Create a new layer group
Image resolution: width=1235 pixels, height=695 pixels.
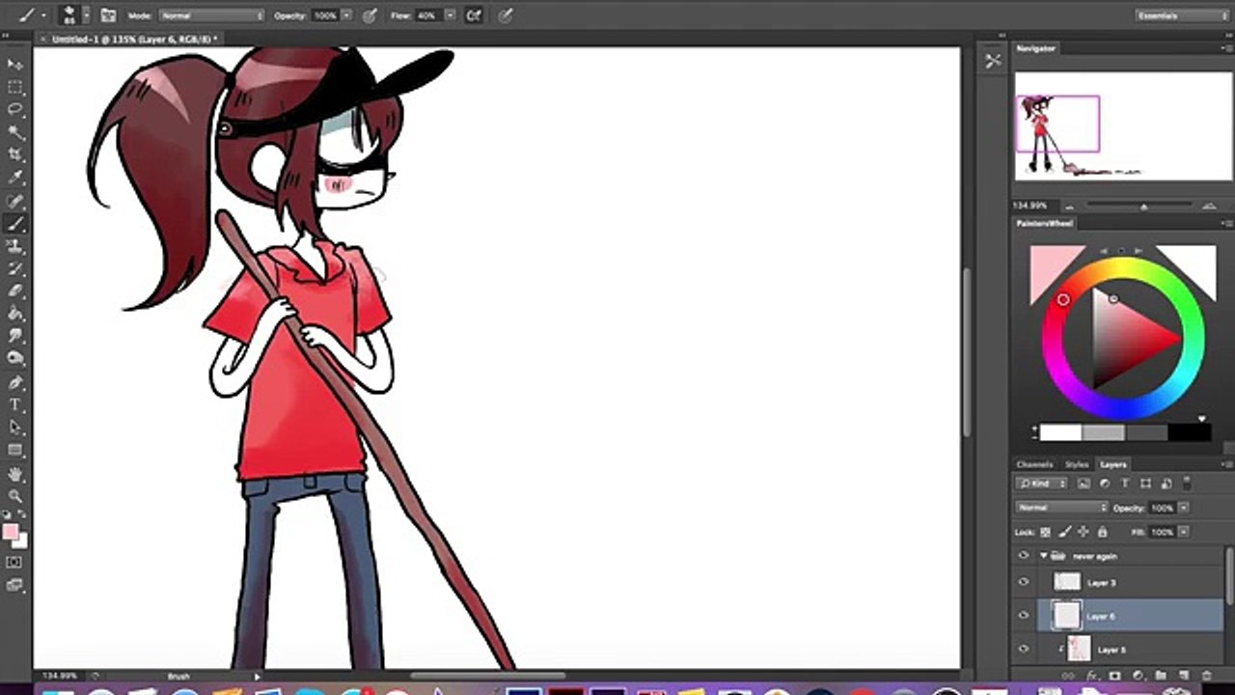pyautogui.click(x=1161, y=676)
